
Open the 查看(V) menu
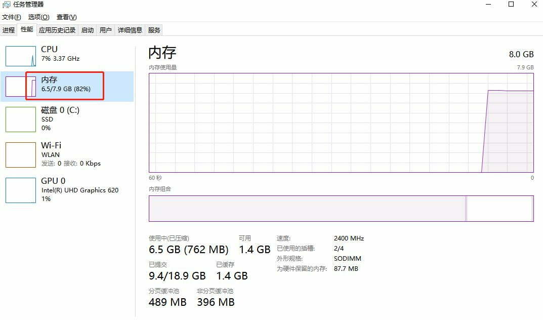click(x=66, y=17)
